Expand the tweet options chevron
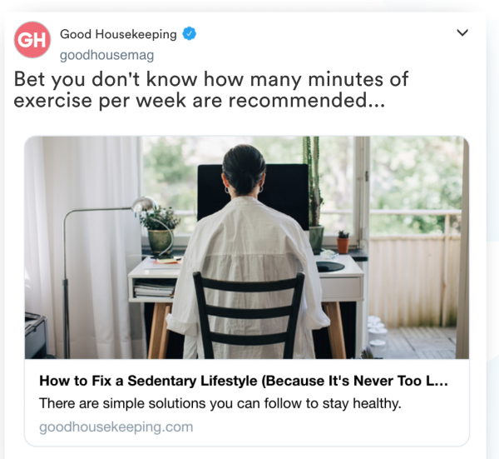Viewport: 499px width, 459px height. pyautogui.click(x=462, y=32)
